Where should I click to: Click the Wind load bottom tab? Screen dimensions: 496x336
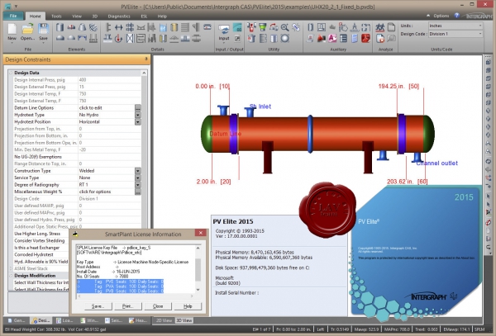[89, 320]
